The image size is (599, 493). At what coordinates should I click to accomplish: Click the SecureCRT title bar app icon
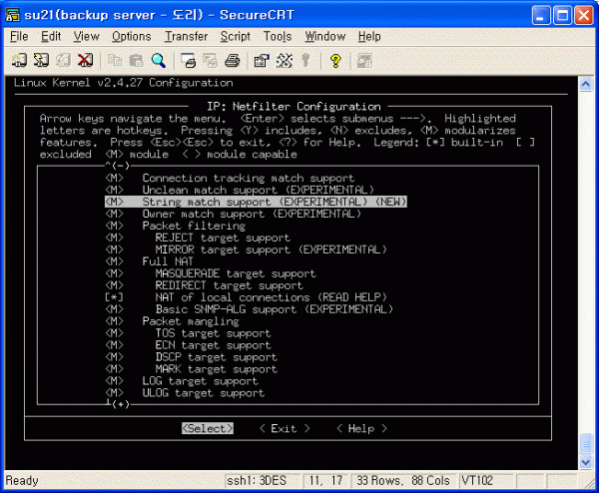pos(13,15)
